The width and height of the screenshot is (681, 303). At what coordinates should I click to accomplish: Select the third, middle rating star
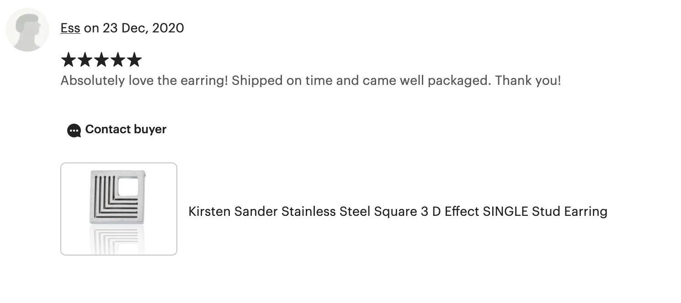[101, 60]
